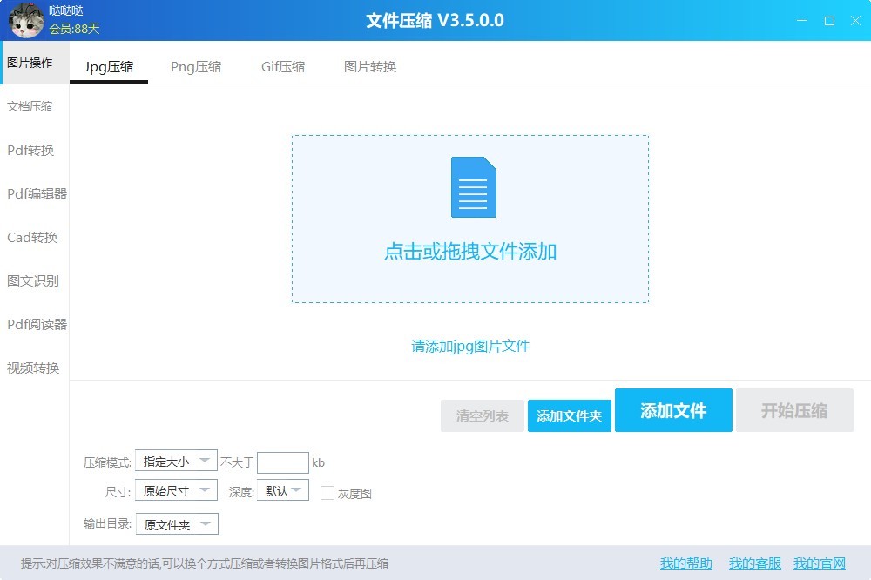Enable the 灰度图 grayscale checkbox
The width and height of the screenshot is (871, 580).
pos(327,493)
